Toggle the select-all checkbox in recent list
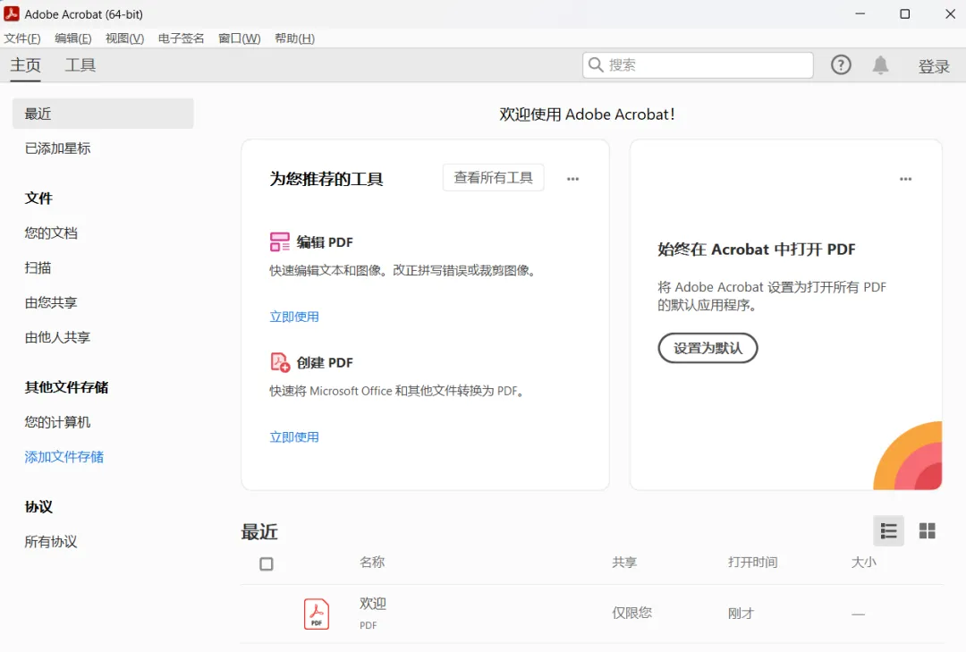This screenshot has height=652, width=966. coord(267,563)
